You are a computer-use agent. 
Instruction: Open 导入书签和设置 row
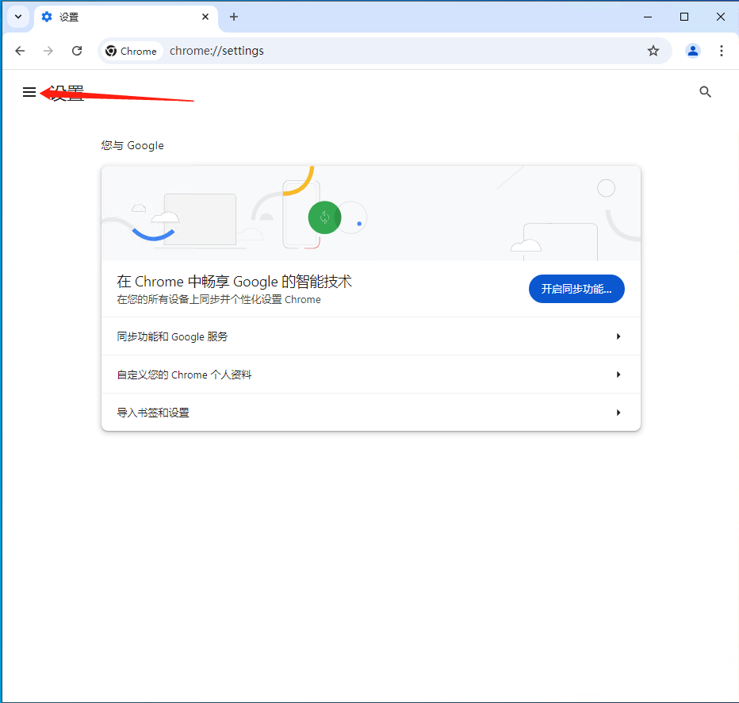371,413
